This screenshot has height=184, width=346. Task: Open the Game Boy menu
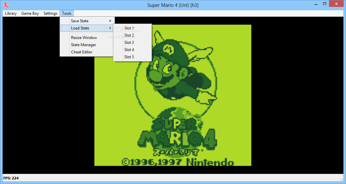30,13
